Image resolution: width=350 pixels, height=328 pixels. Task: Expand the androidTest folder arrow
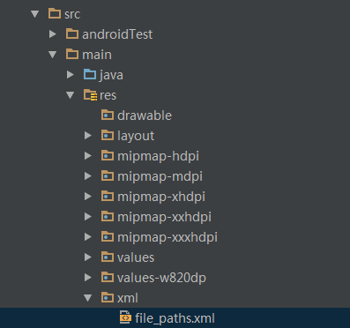pyautogui.click(x=53, y=34)
